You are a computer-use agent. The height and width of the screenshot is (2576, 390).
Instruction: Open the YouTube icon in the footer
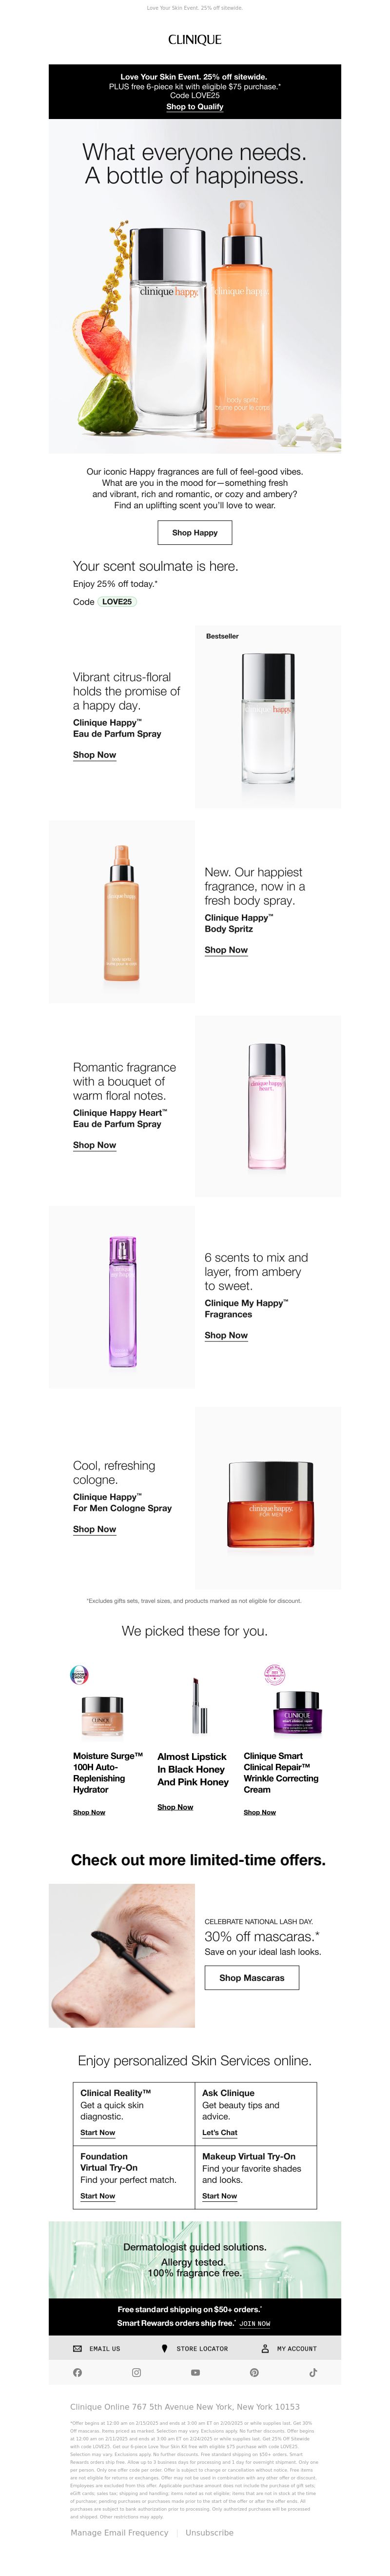point(195,2372)
